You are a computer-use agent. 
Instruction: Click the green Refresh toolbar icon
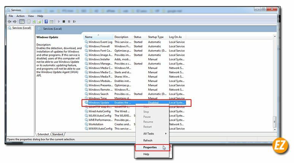pos(34,22)
